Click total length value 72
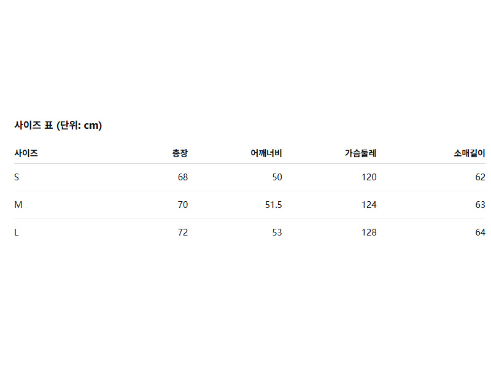Screen dimensions: 491x368 (182, 232)
